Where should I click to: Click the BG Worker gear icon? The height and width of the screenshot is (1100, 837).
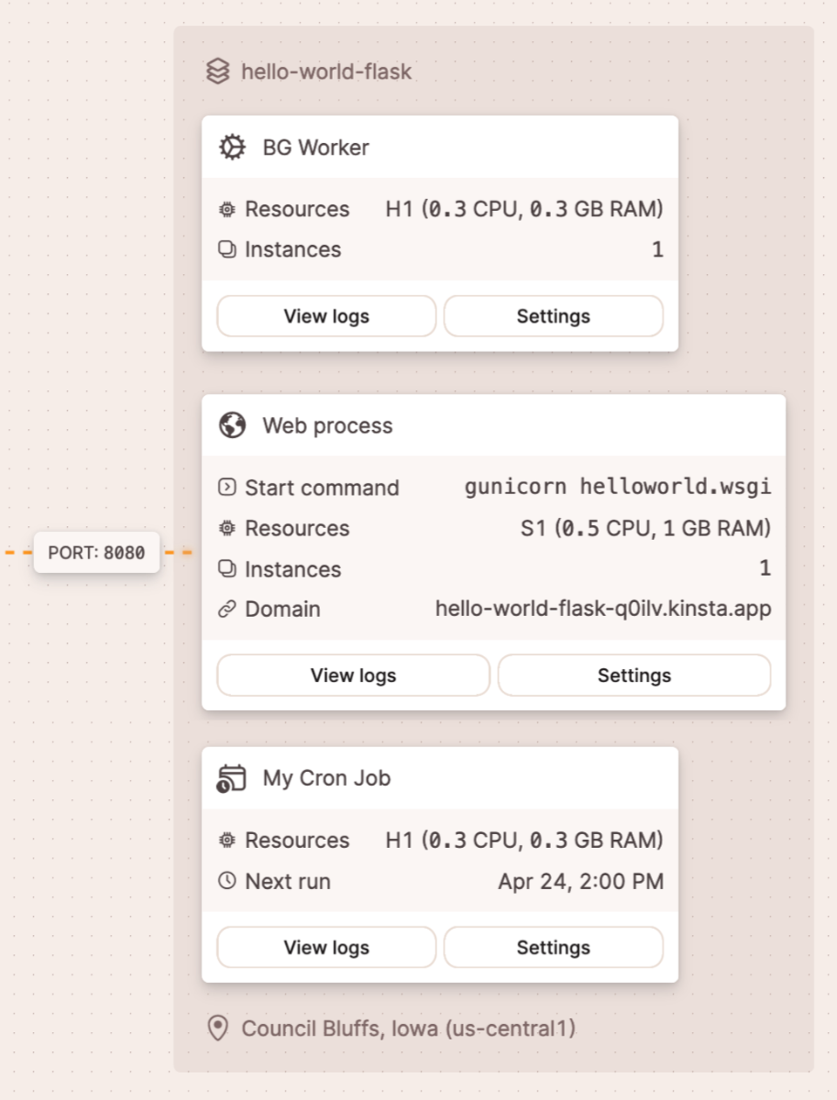coord(232,147)
